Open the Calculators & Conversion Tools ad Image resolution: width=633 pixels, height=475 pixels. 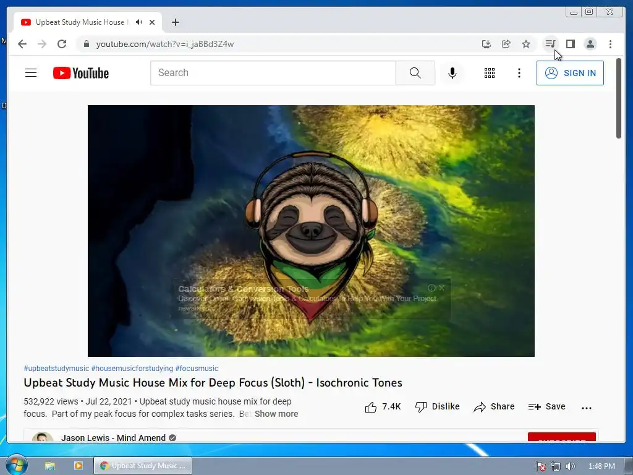244,289
